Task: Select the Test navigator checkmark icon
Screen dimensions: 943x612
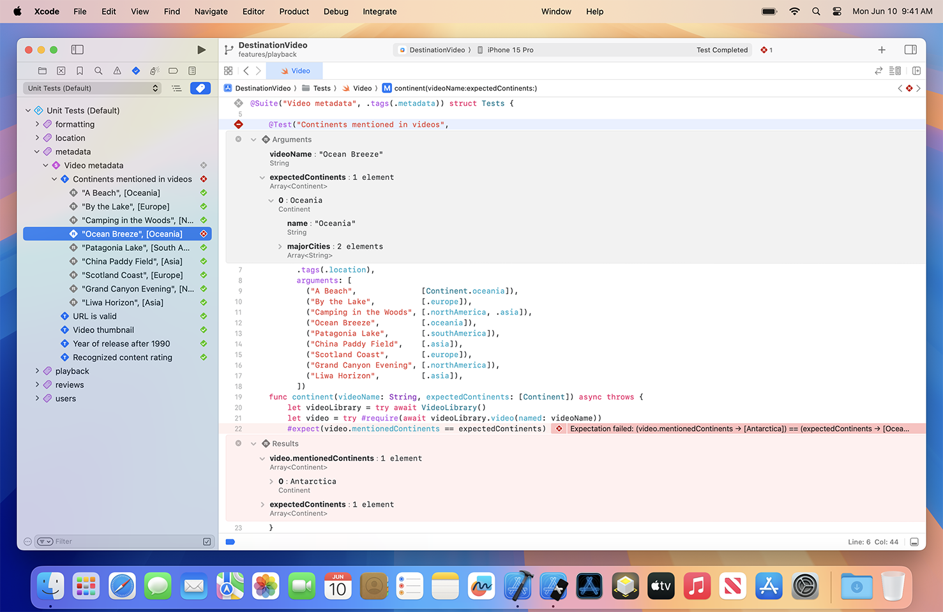Action: point(135,70)
